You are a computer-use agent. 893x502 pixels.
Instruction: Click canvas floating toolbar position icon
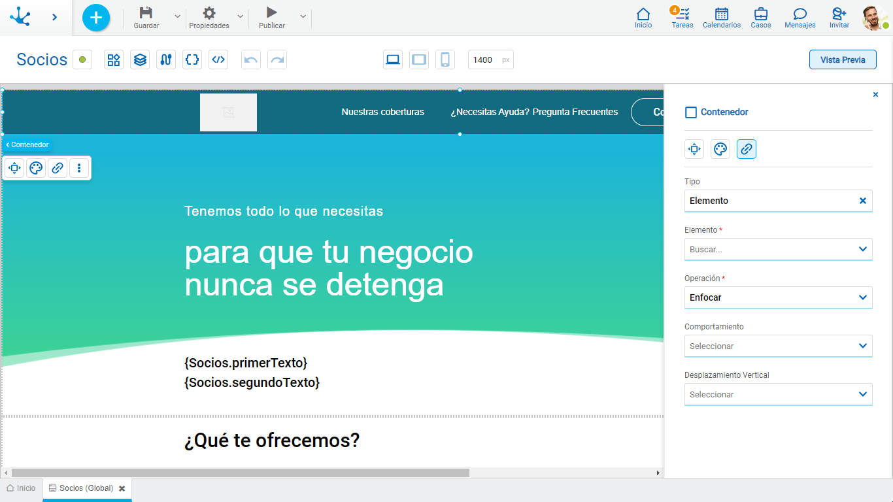click(14, 168)
